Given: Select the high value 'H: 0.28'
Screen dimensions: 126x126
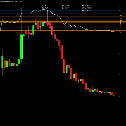Looking at the screenshot, I should (66, 5).
